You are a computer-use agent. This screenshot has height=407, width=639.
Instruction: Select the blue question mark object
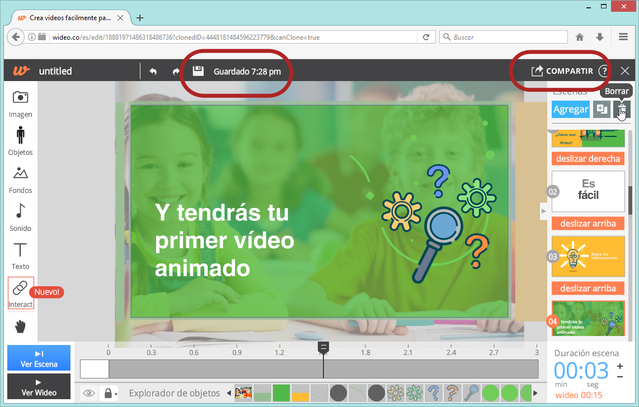434,393
